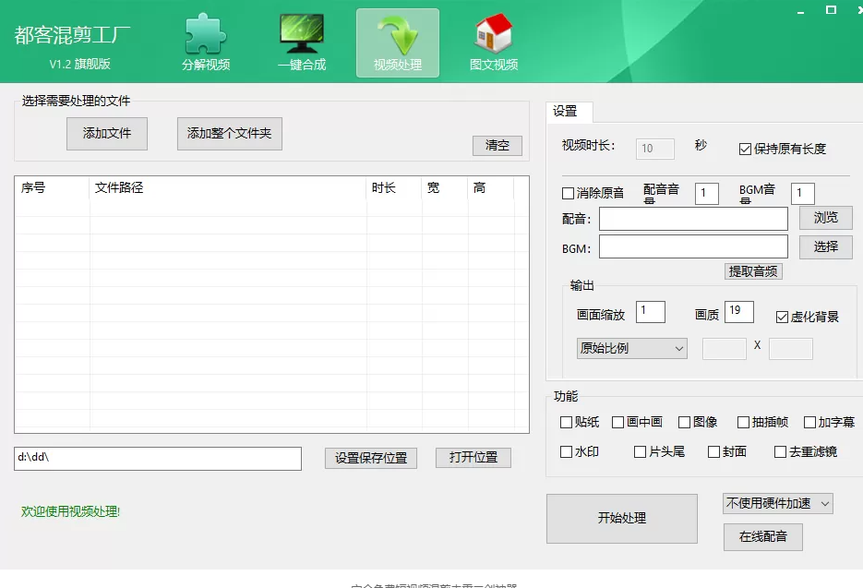Enable 水印 checkbox
Viewport: 863px width, 588px height.
[x=566, y=452]
